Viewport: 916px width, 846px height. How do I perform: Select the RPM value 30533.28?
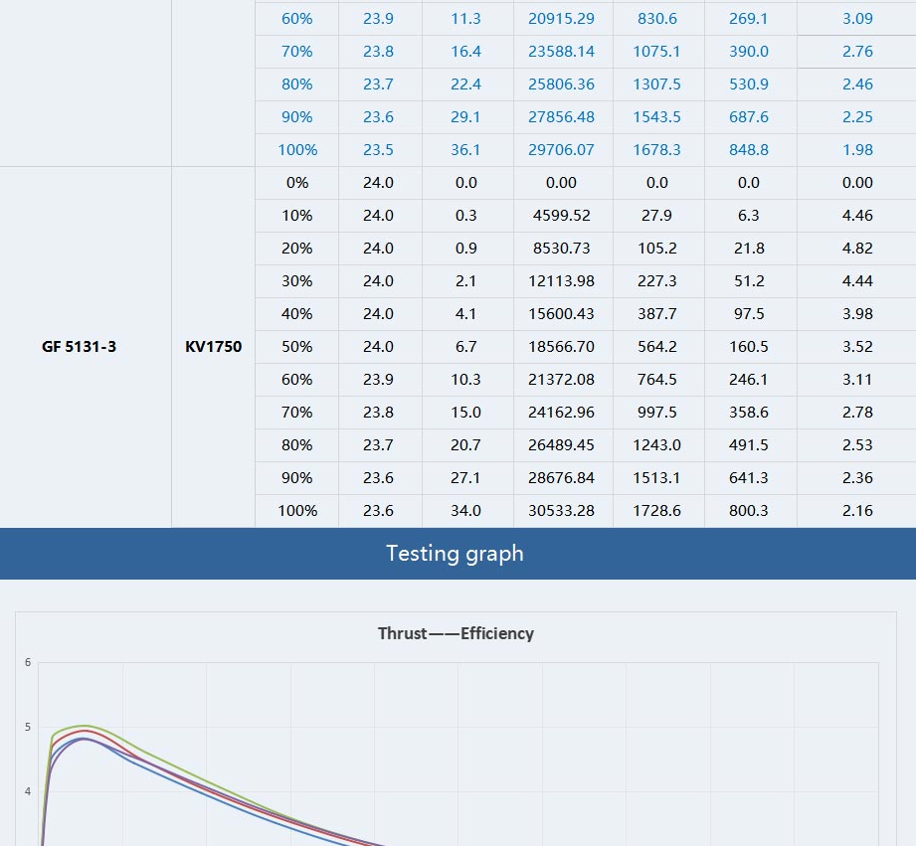(562, 511)
